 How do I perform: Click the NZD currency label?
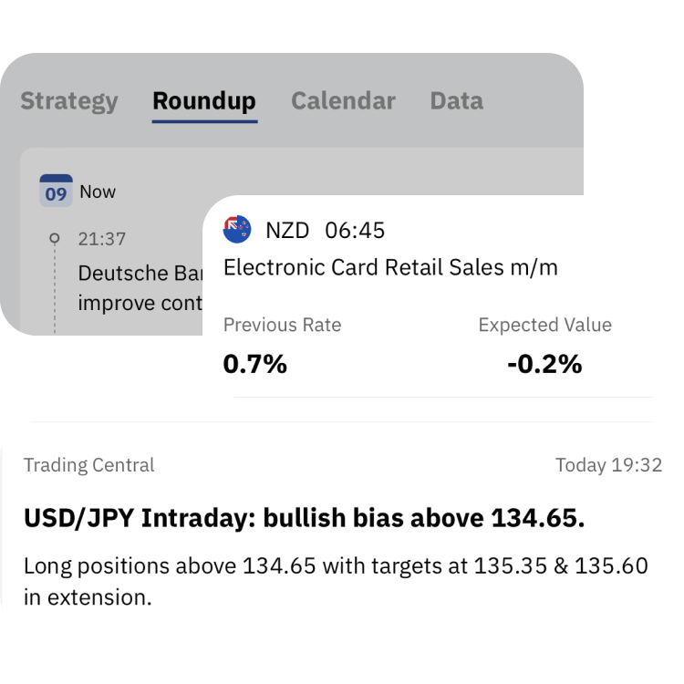286,230
